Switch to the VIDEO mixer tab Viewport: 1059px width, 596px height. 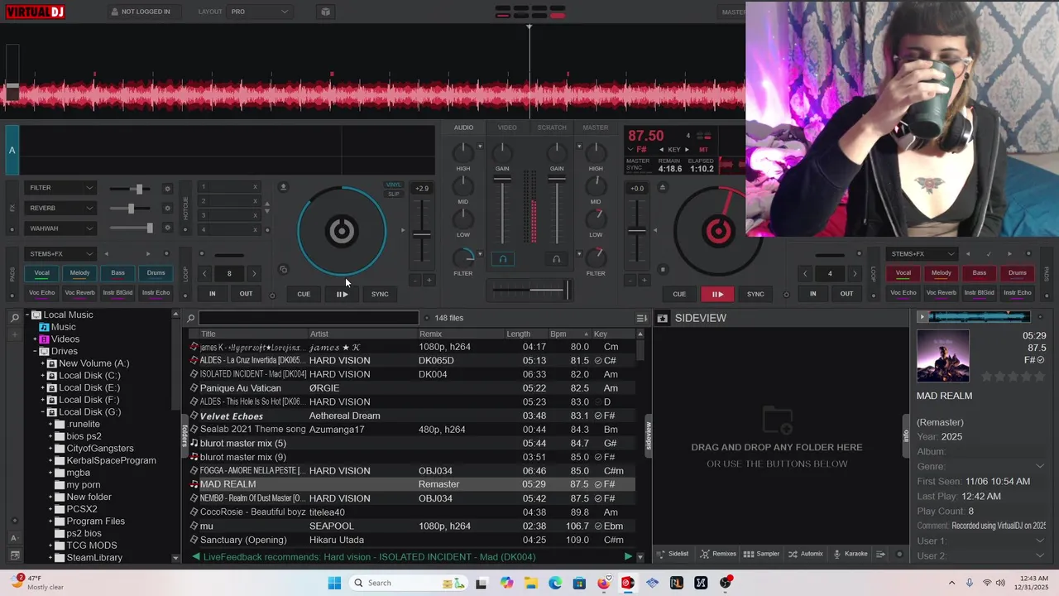507,127
